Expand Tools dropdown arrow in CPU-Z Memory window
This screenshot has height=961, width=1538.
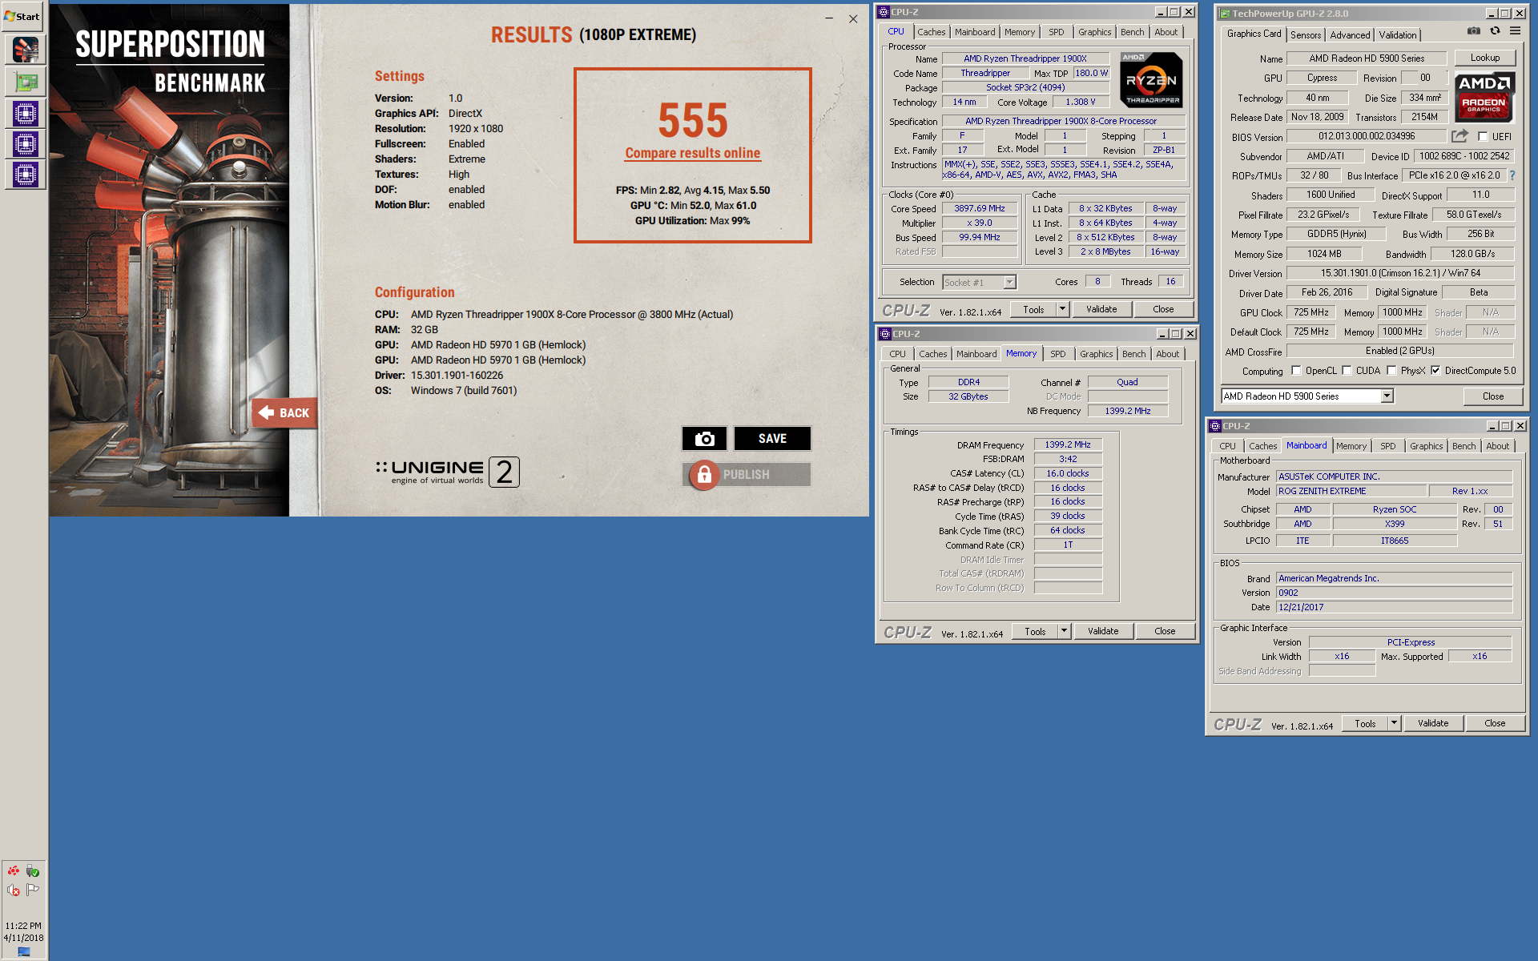(1064, 631)
